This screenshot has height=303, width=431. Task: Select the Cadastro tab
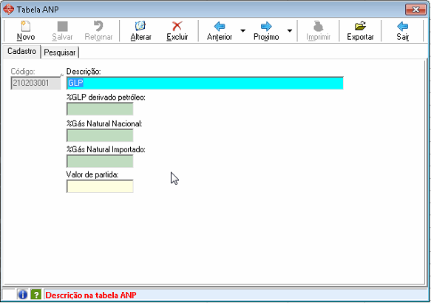21,52
